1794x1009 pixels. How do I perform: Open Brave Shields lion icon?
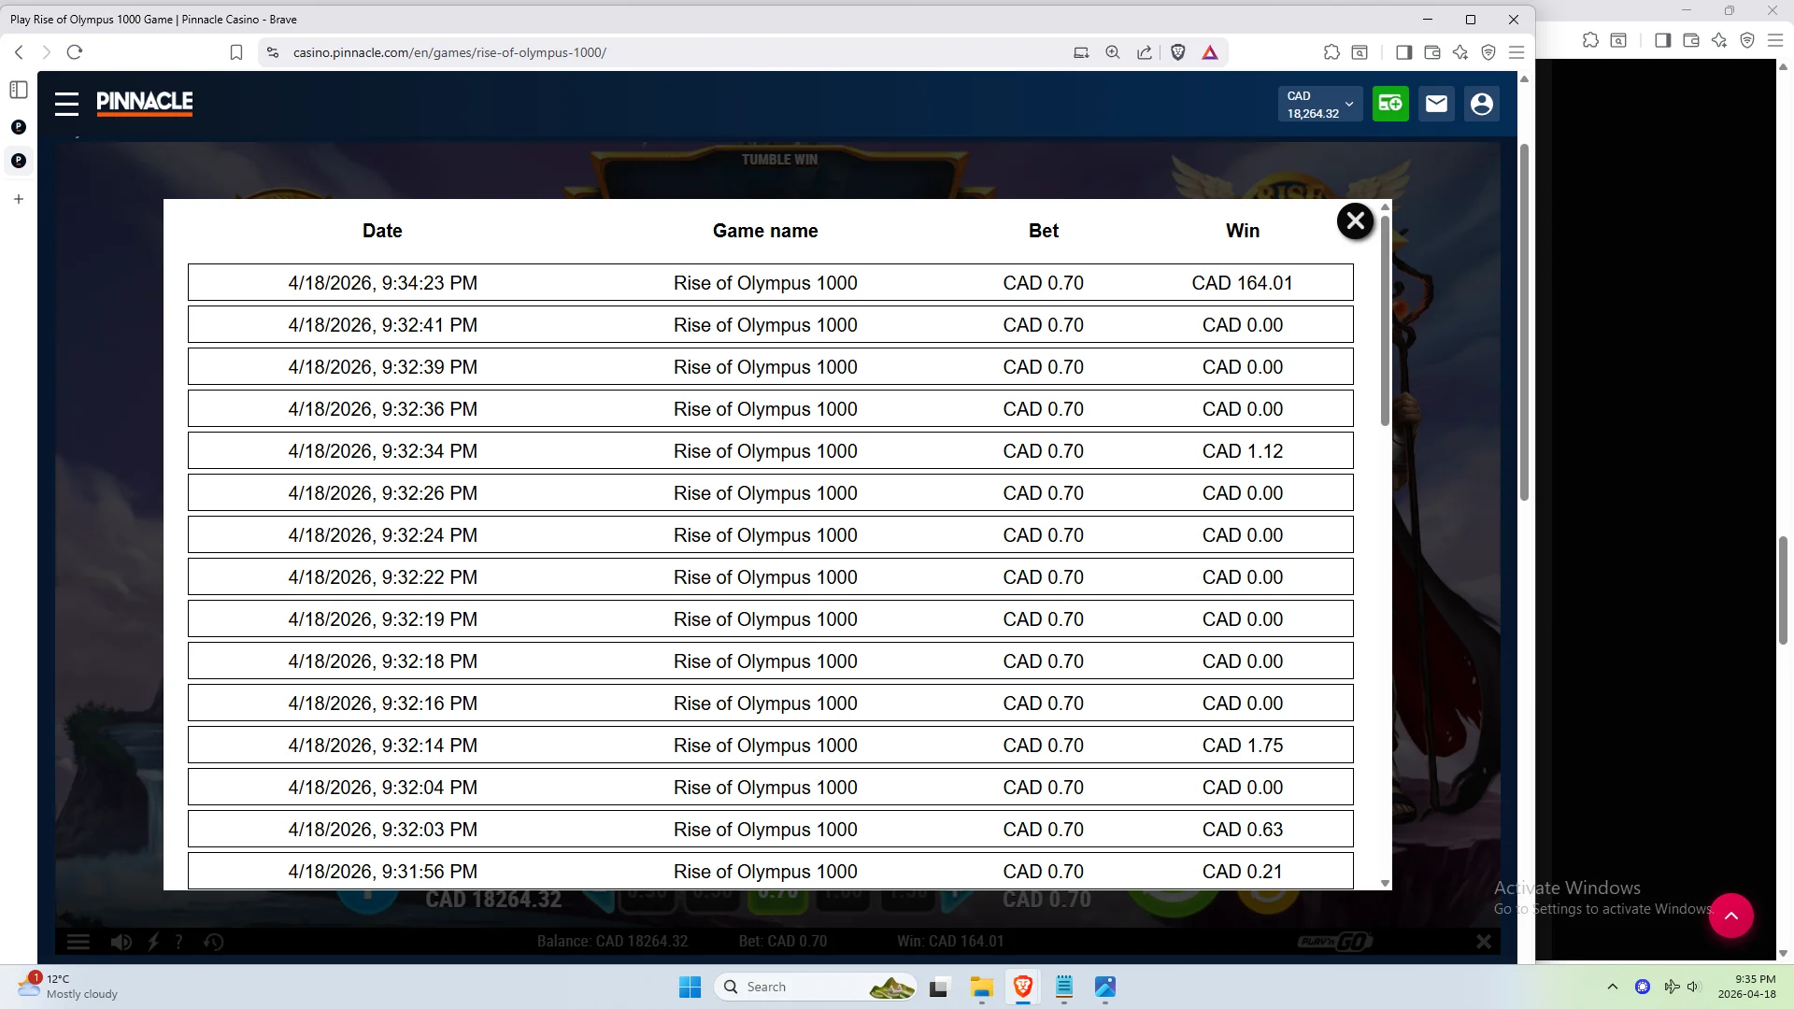[x=1178, y=52]
